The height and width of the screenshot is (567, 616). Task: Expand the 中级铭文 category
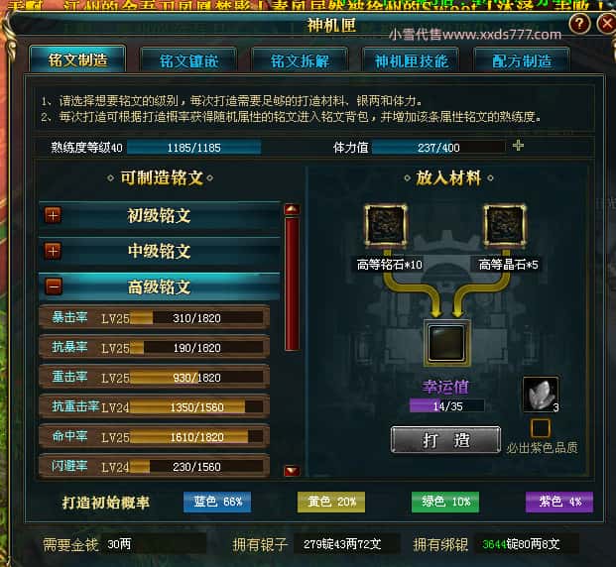point(53,251)
